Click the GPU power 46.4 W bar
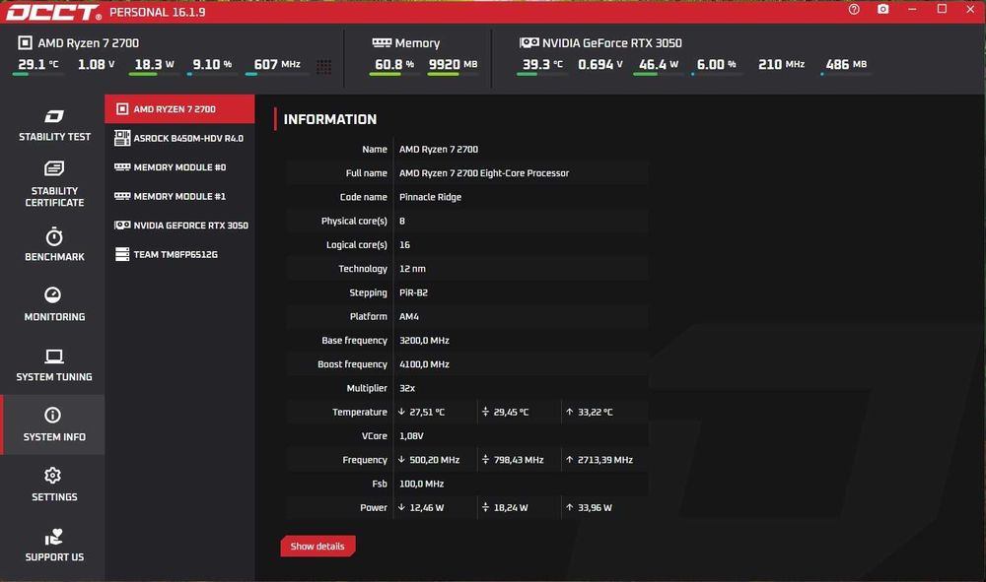This screenshot has height=582, width=986. click(x=659, y=74)
